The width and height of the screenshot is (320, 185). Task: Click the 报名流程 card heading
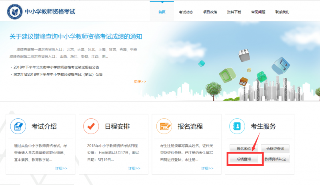pos(190,126)
